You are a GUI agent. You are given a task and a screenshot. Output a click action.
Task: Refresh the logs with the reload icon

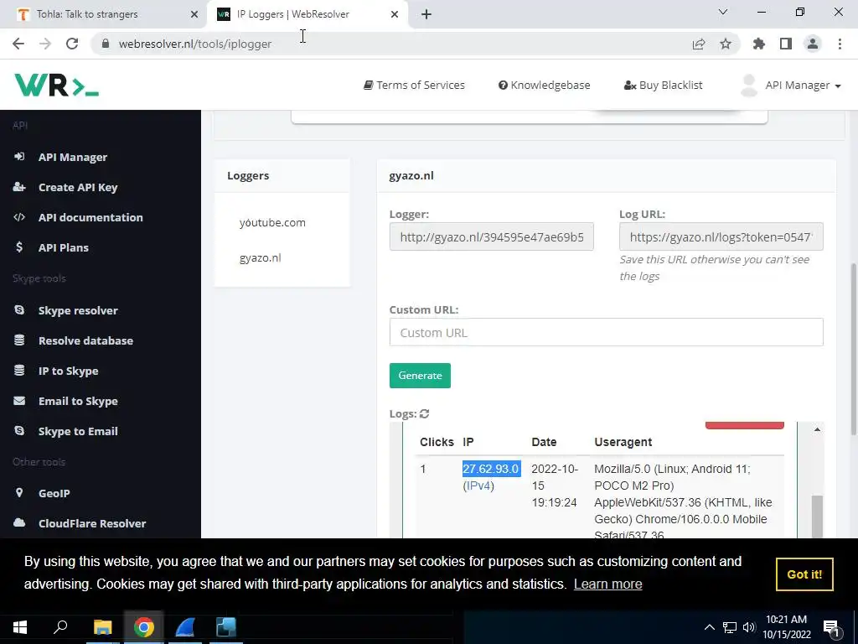[x=424, y=413]
